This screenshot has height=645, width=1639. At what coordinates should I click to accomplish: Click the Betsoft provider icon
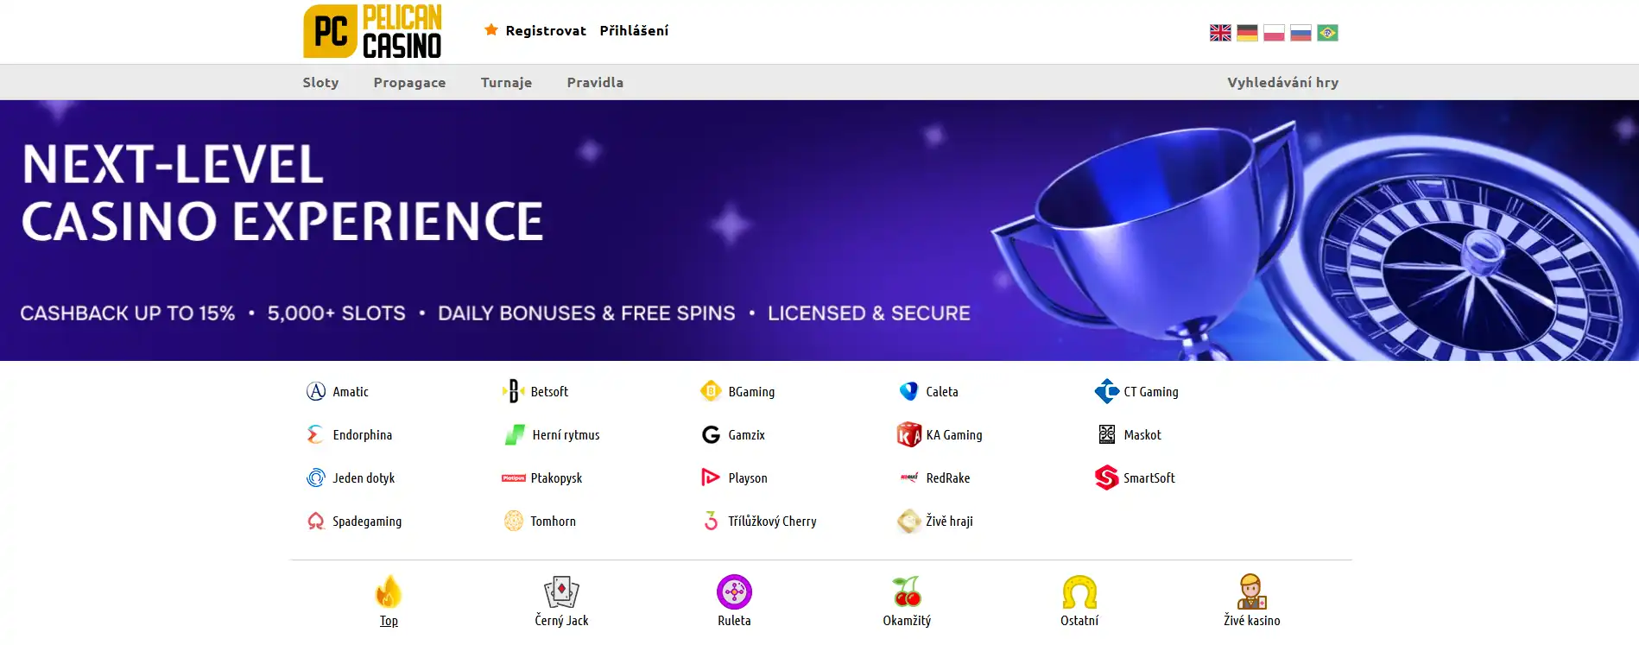click(514, 391)
